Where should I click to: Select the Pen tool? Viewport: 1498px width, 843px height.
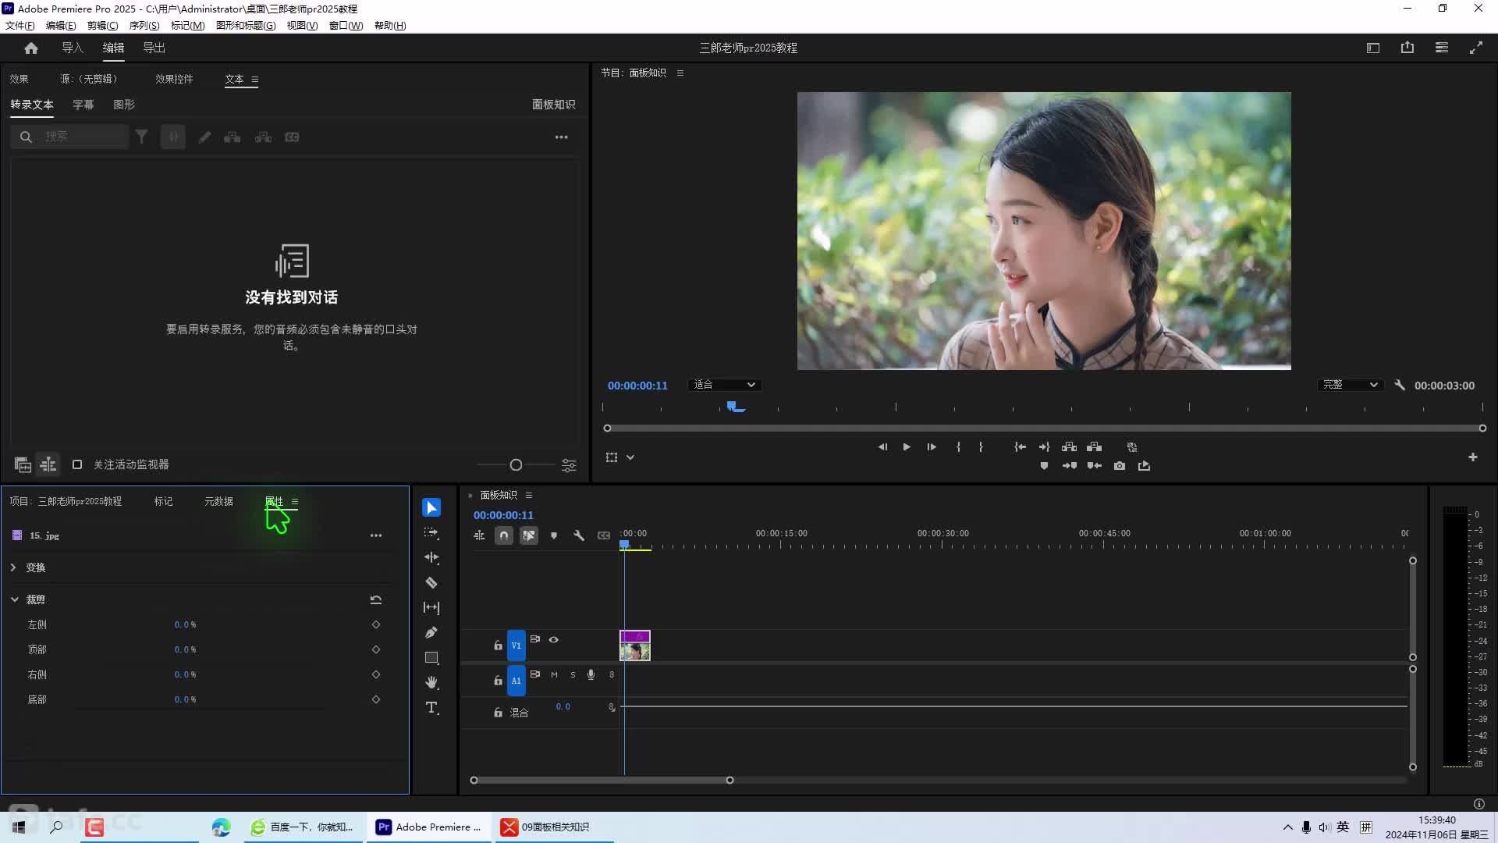(431, 632)
